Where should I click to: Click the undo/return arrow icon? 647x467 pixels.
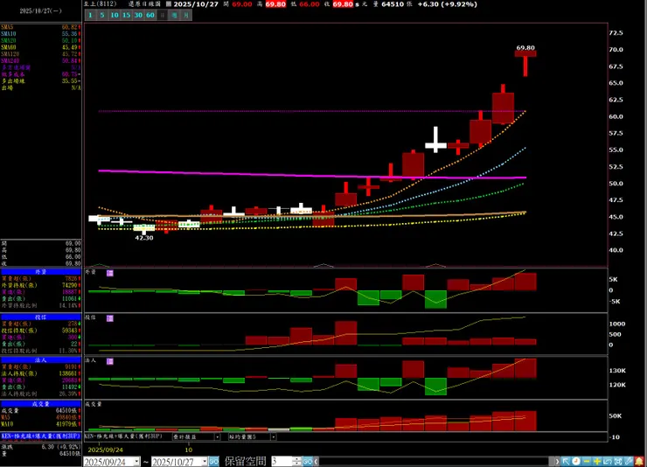coord(608,461)
